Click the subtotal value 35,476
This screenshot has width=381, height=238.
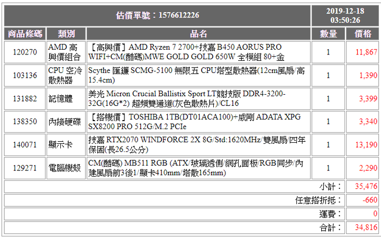pos(366,186)
